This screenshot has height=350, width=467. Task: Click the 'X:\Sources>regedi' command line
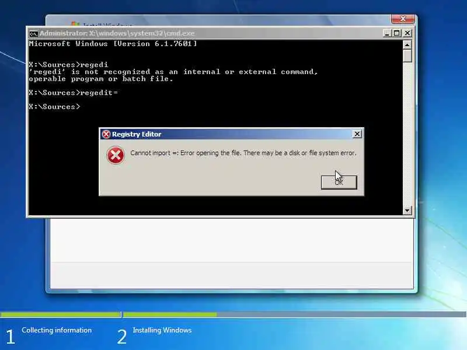[68, 65]
